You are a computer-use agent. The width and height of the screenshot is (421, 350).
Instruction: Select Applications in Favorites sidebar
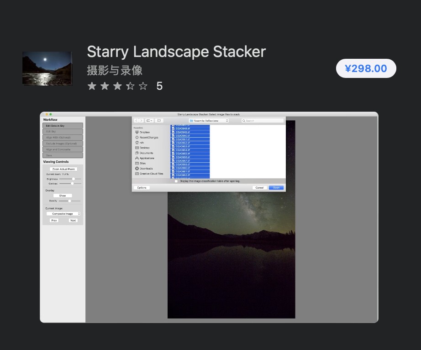click(145, 158)
